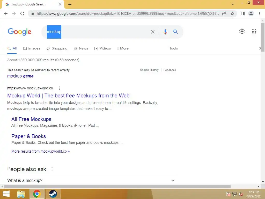Open the tab search chevron in the title bar
The image size is (265, 199).
pos(233,4)
